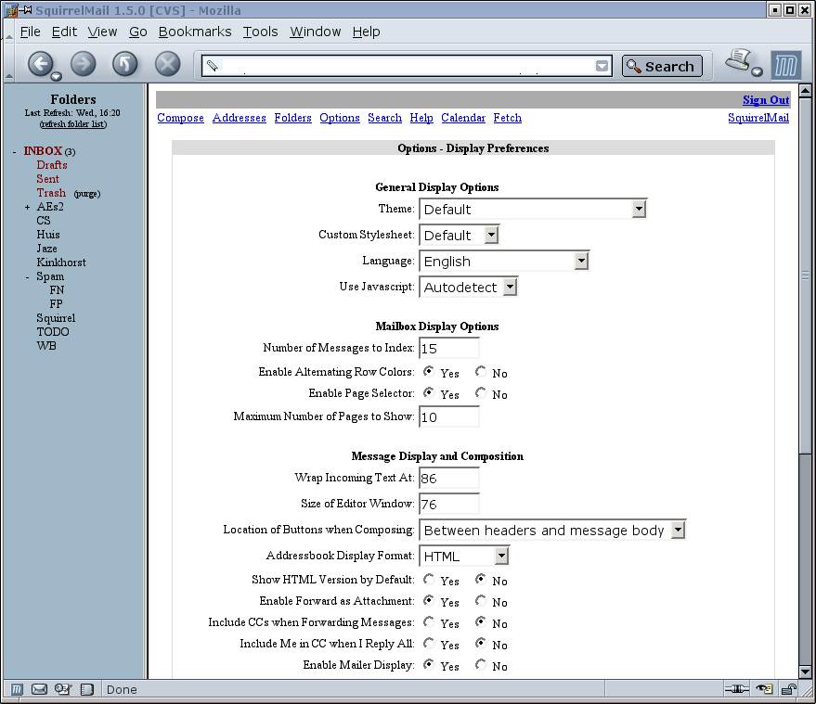Open Address Book from the status bar icon
The image size is (816, 704).
[87, 689]
